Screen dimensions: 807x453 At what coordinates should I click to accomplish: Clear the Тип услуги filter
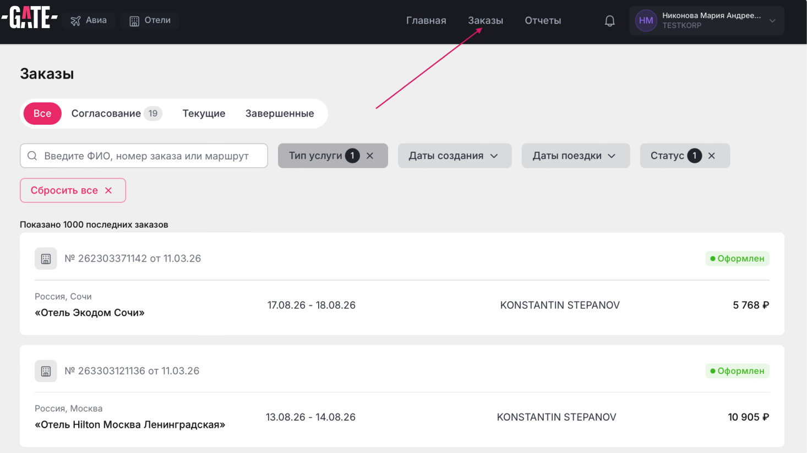pos(370,156)
